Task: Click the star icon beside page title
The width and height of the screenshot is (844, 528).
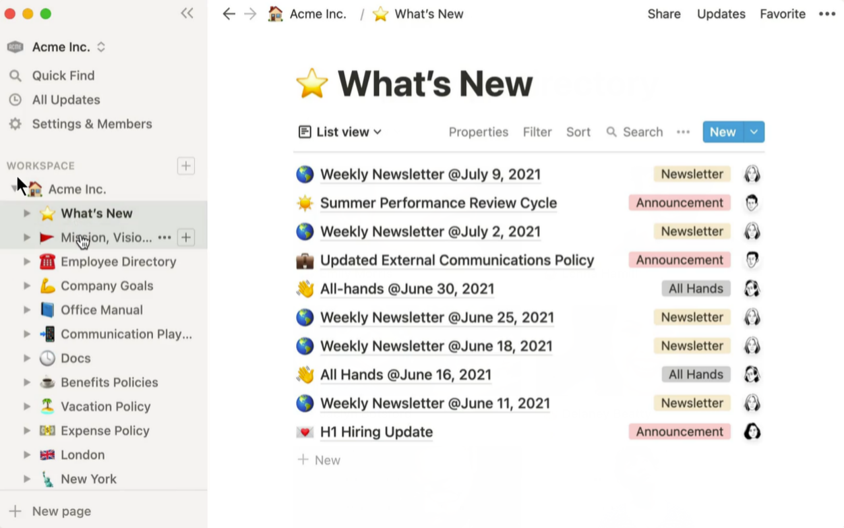Action: point(312,84)
